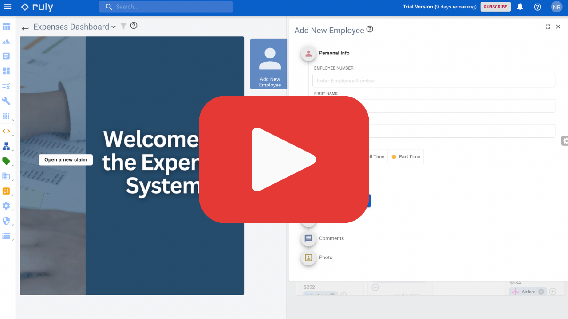The image size is (568, 319).
Task: Open the green tag sidebar icon
Action: pos(6,161)
